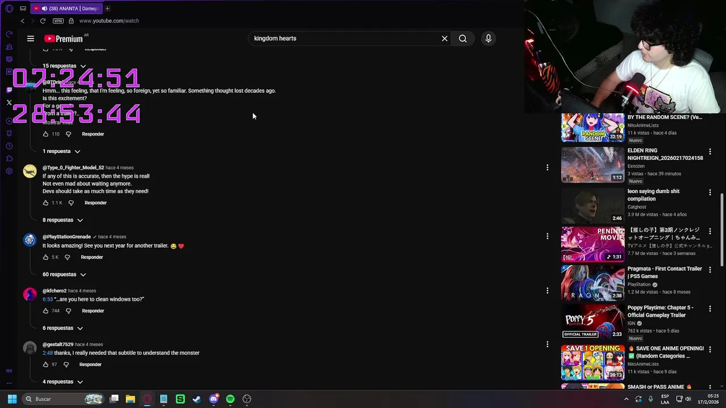
Task: Reply to the kfchero2 comment
Action: pyautogui.click(x=93, y=311)
